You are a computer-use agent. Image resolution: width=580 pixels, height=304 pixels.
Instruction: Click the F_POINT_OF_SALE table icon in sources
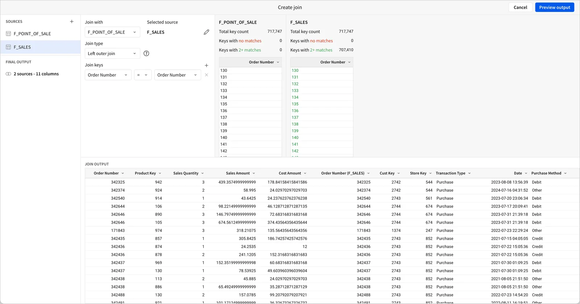click(8, 34)
